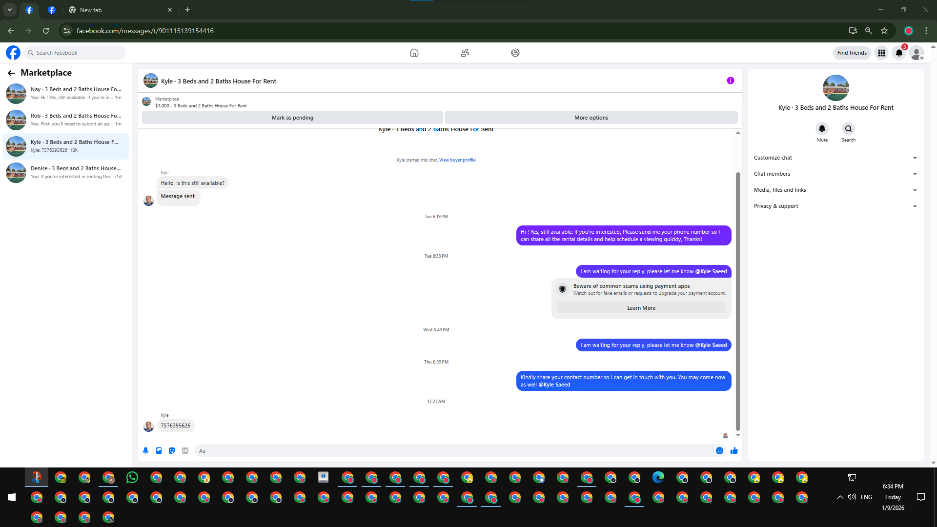Expand Chat members section

tap(835, 174)
